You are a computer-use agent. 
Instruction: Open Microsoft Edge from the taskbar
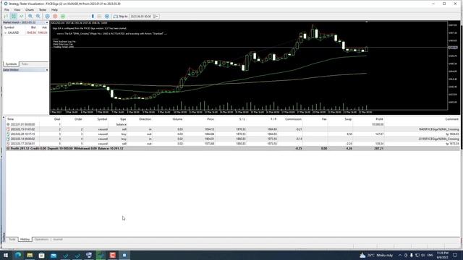tap(17, 255)
